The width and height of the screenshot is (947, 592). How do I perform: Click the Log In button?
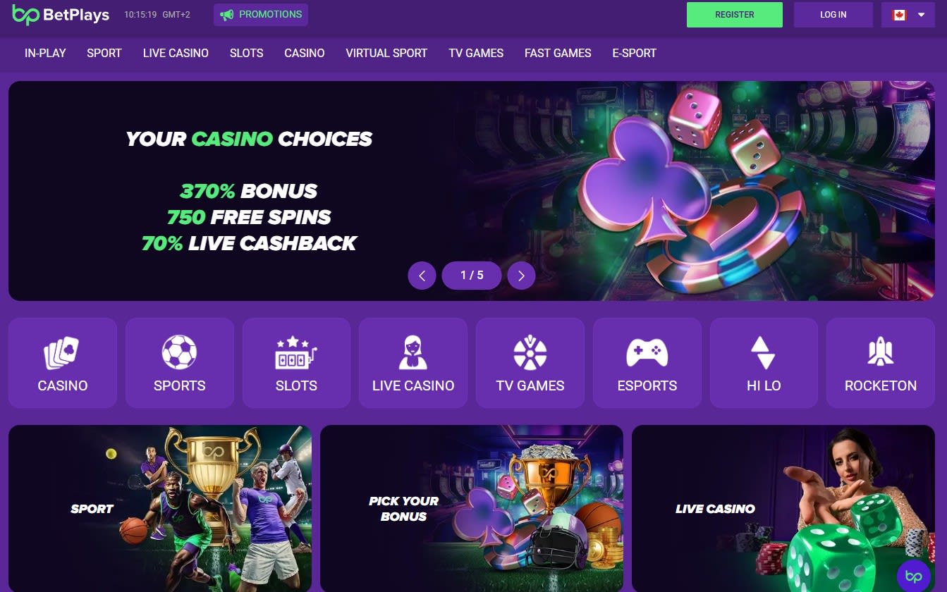click(833, 15)
